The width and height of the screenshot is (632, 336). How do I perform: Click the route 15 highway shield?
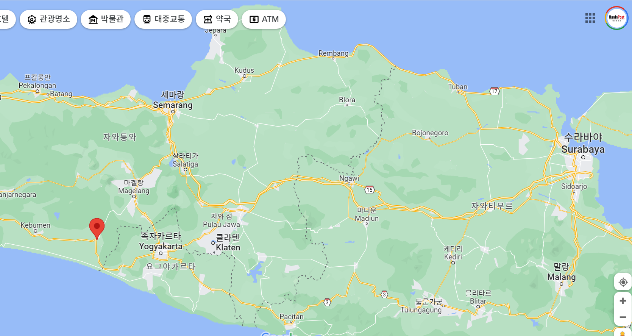370,190
